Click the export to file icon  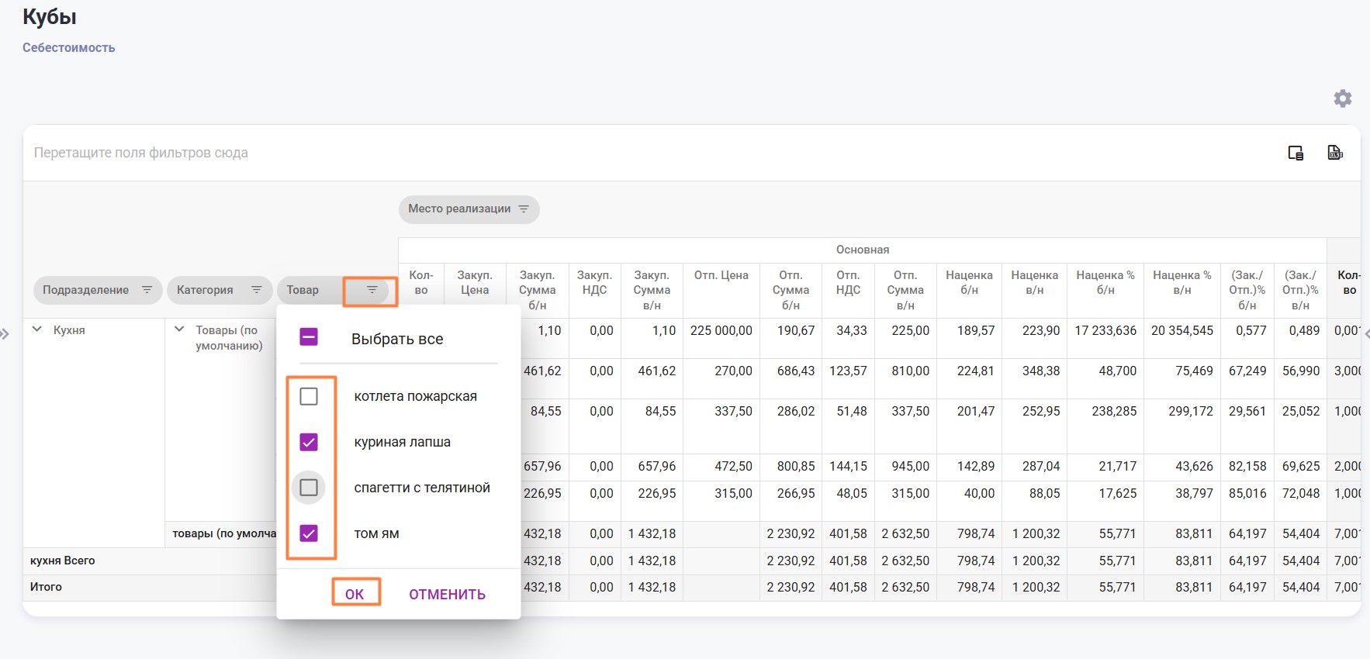point(1334,153)
